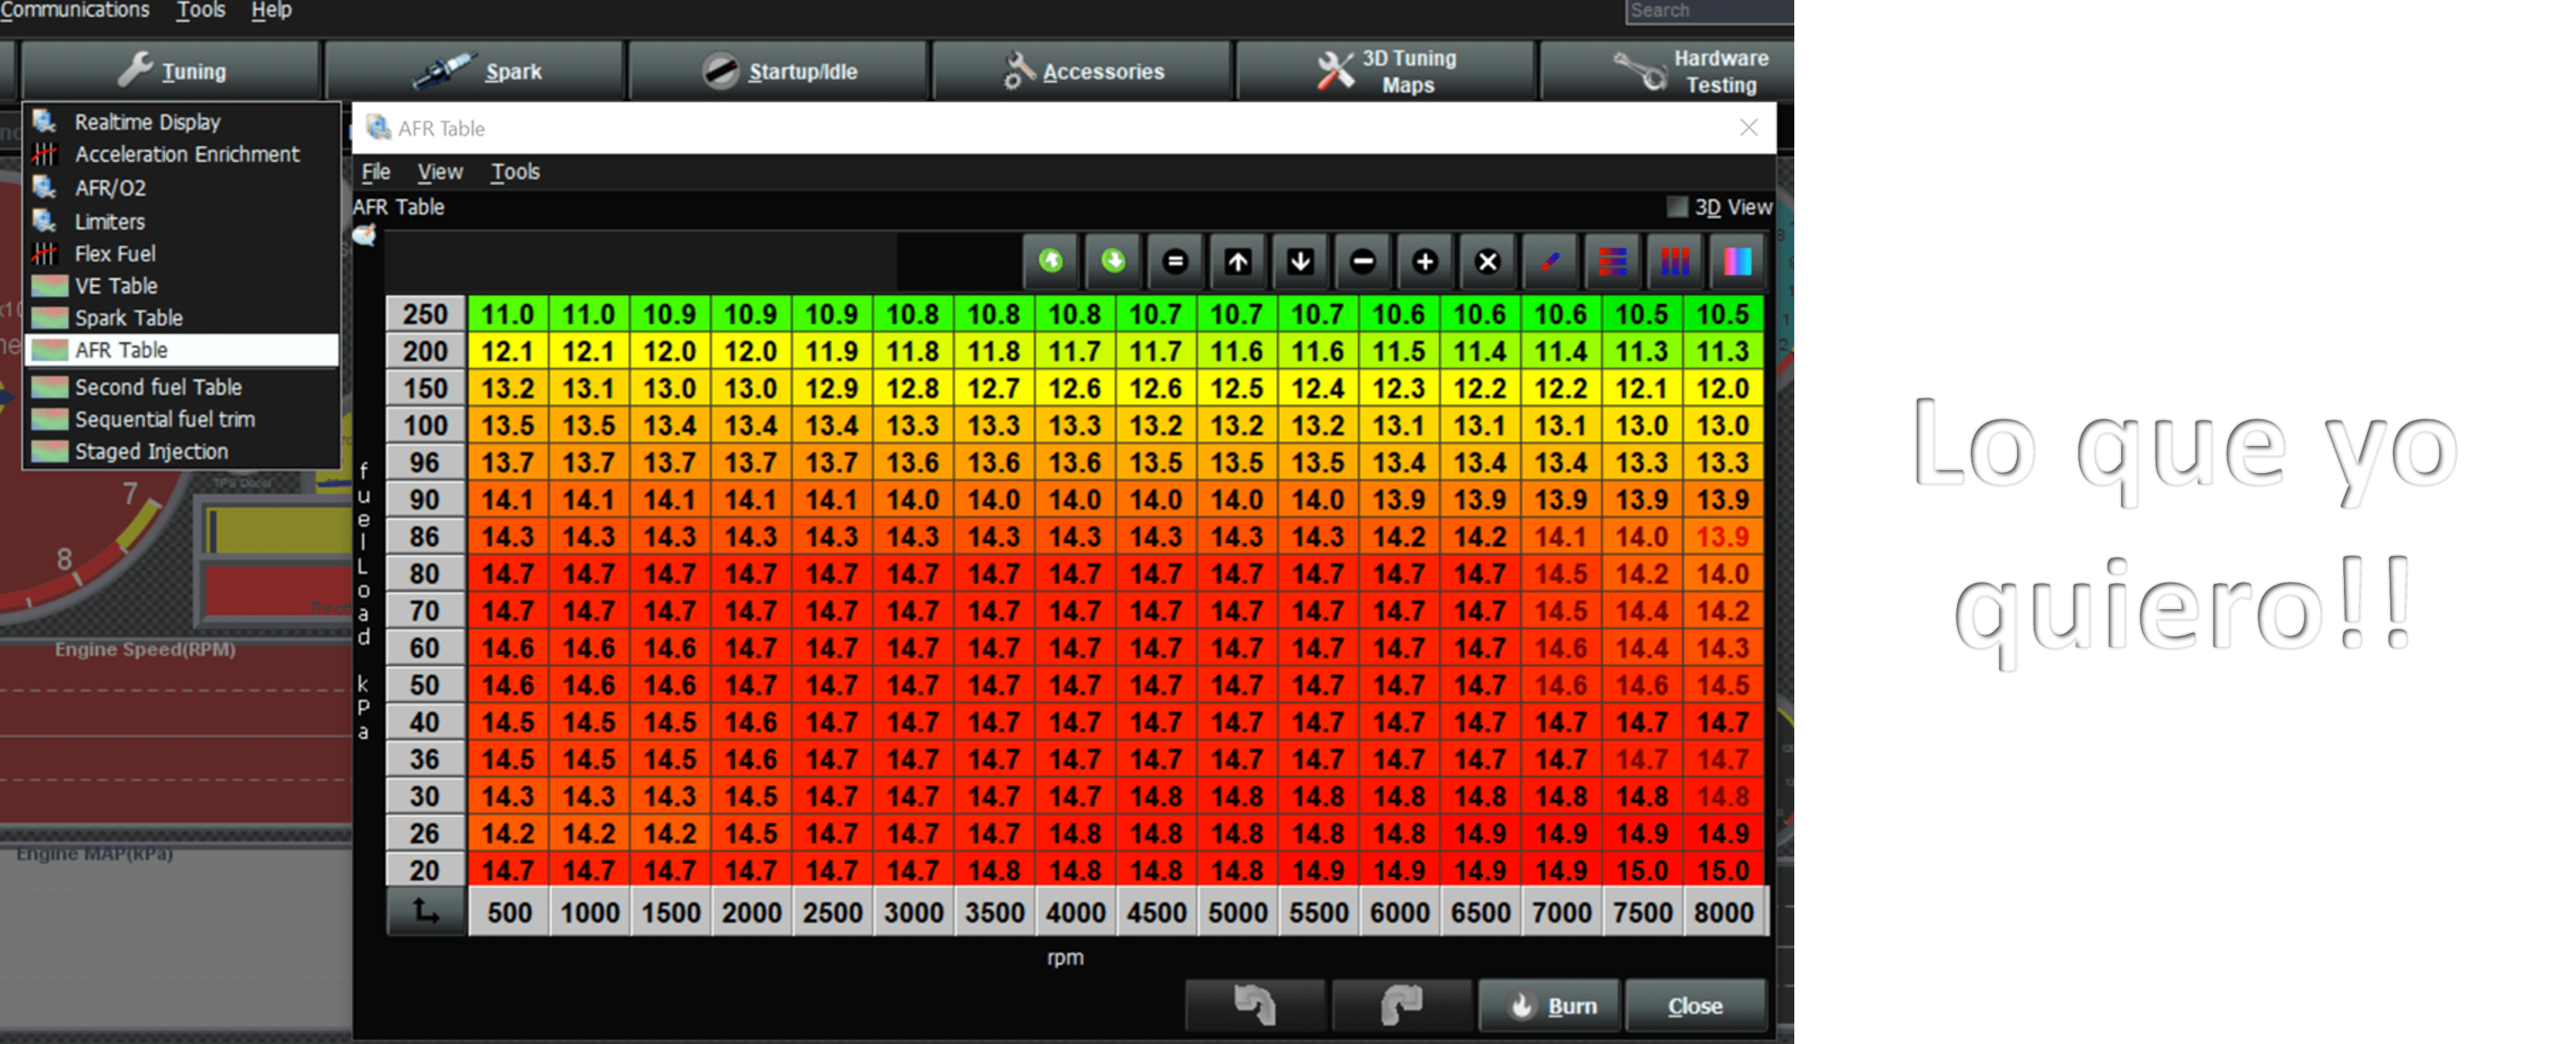Click the Burn button

[x=1549, y=1005]
